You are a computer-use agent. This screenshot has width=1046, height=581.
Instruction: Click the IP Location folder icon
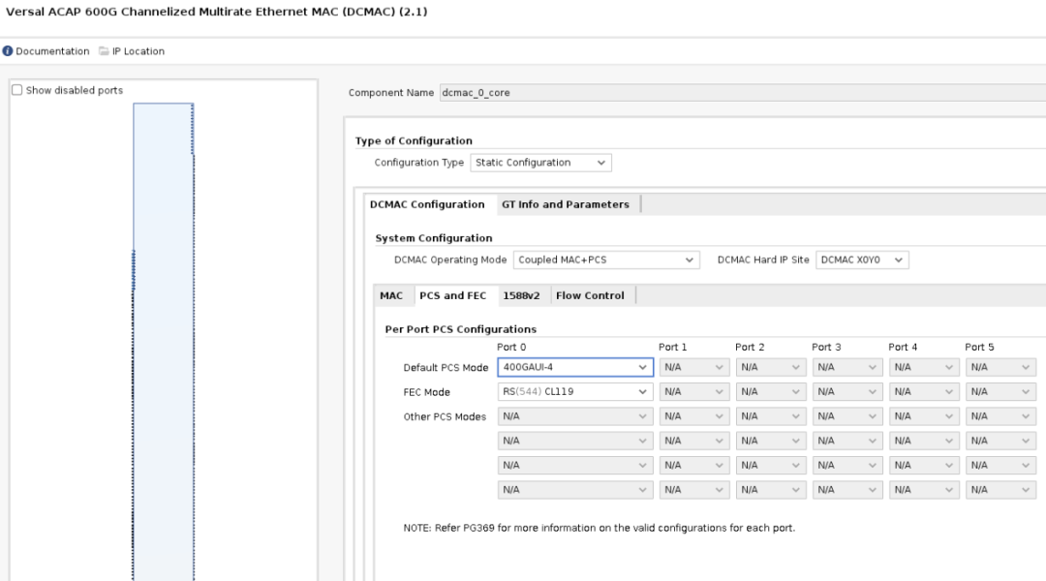pos(104,51)
